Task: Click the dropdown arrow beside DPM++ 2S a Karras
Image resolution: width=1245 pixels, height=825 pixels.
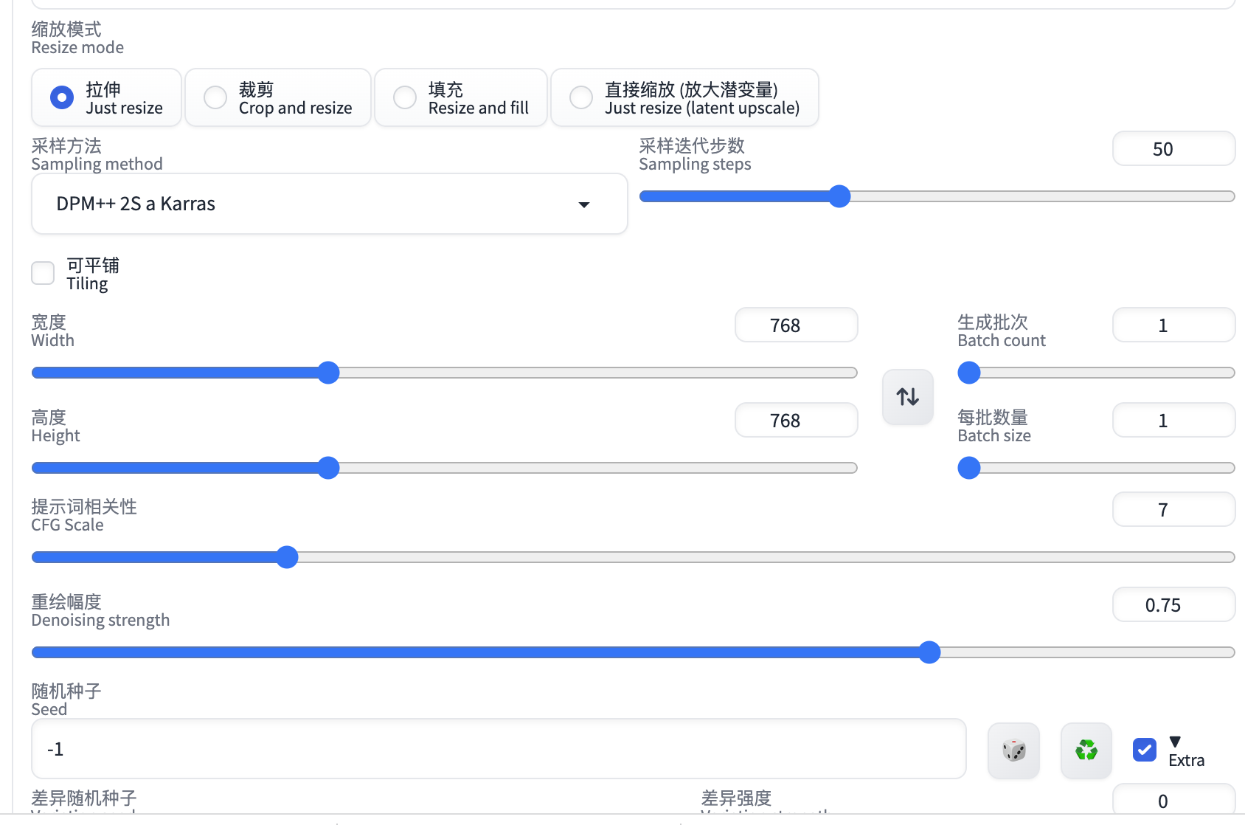Action: [584, 204]
